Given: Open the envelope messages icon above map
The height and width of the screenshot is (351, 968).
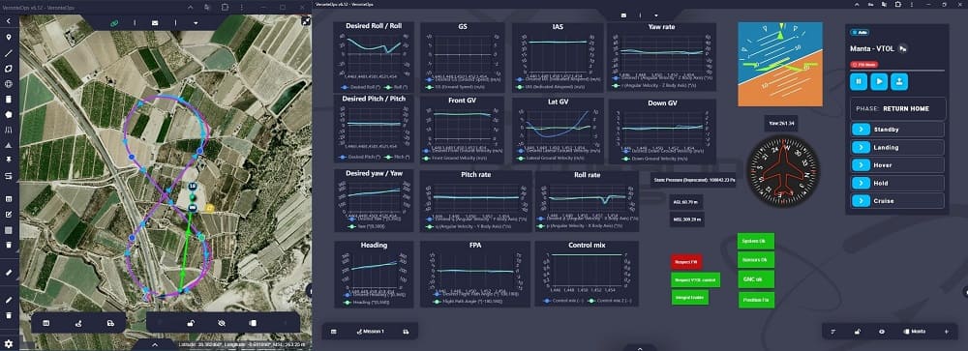Looking at the screenshot, I should tap(155, 23).
